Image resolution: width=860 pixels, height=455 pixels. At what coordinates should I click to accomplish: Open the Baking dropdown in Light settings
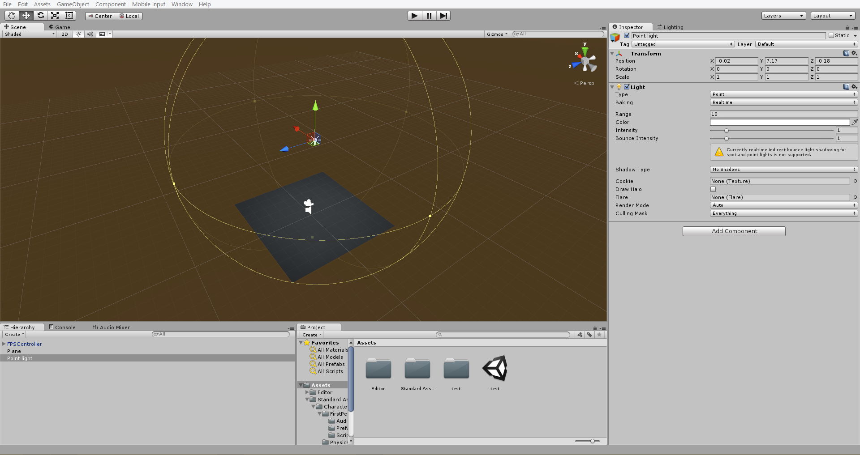pos(783,102)
